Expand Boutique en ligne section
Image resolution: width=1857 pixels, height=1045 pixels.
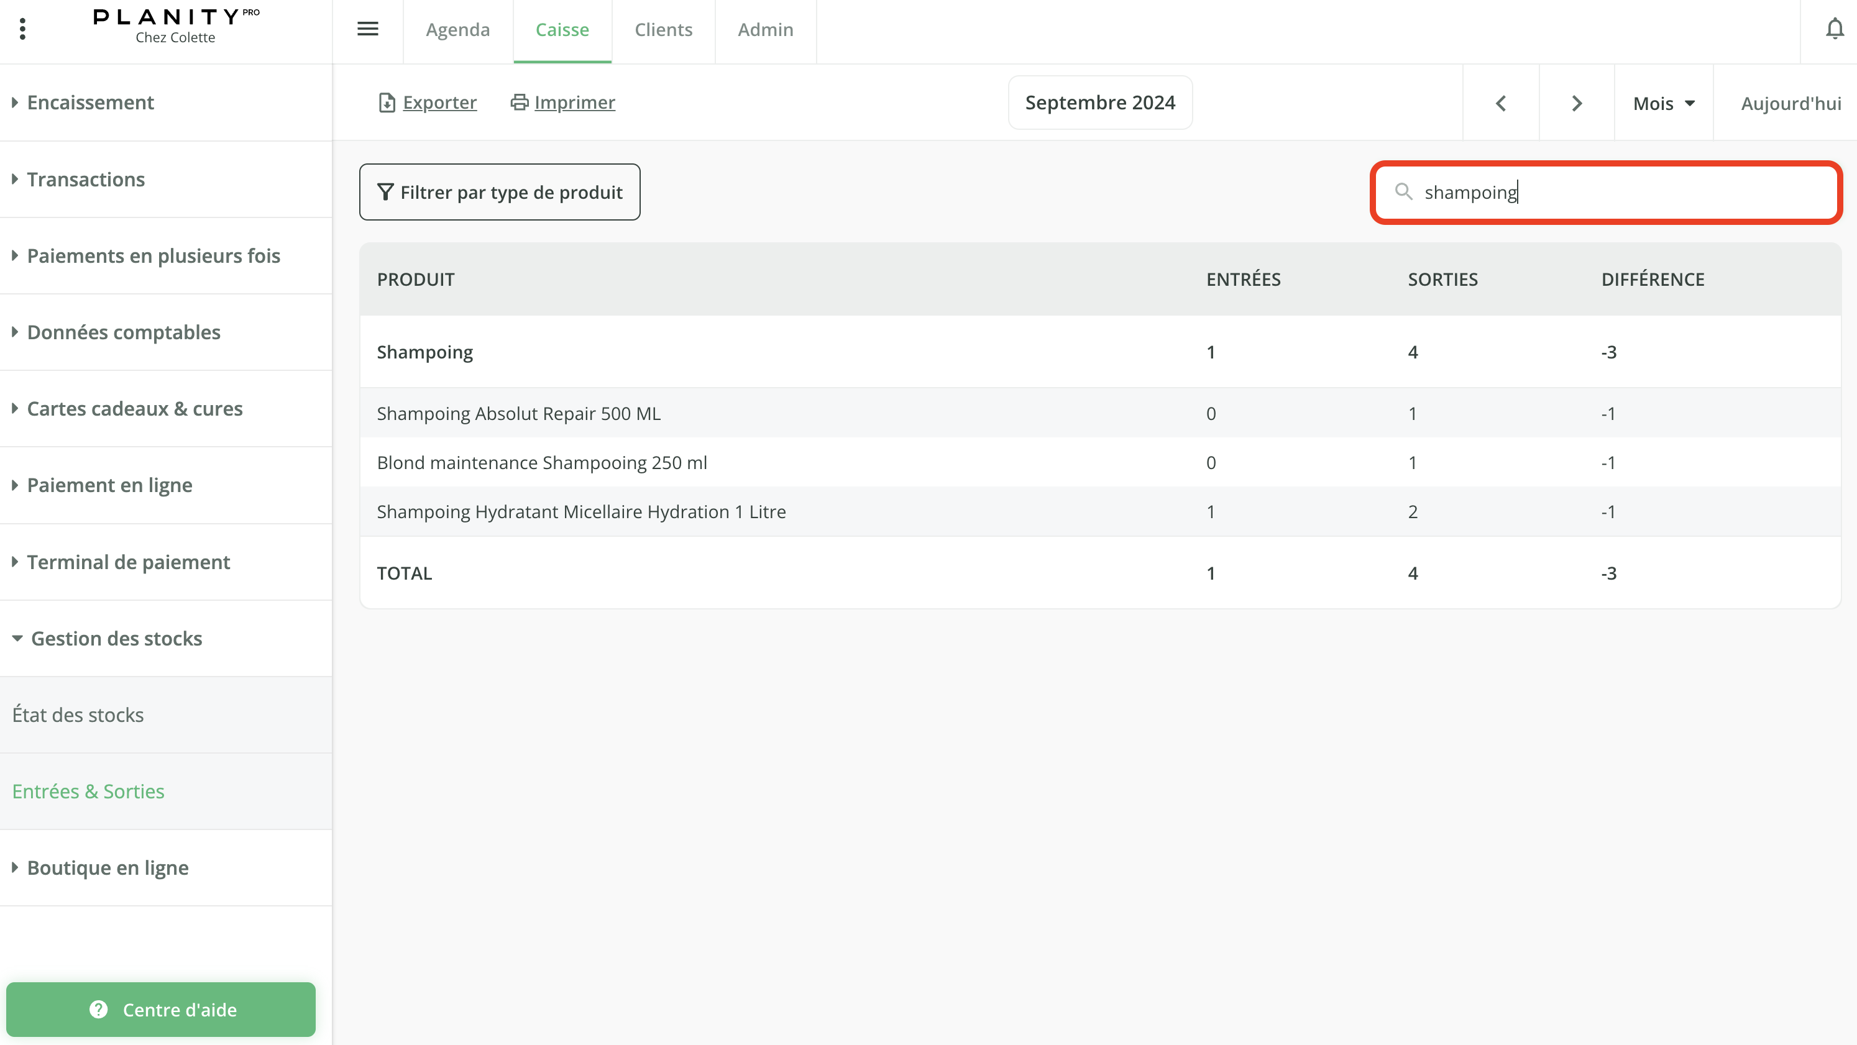coord(108,868)
